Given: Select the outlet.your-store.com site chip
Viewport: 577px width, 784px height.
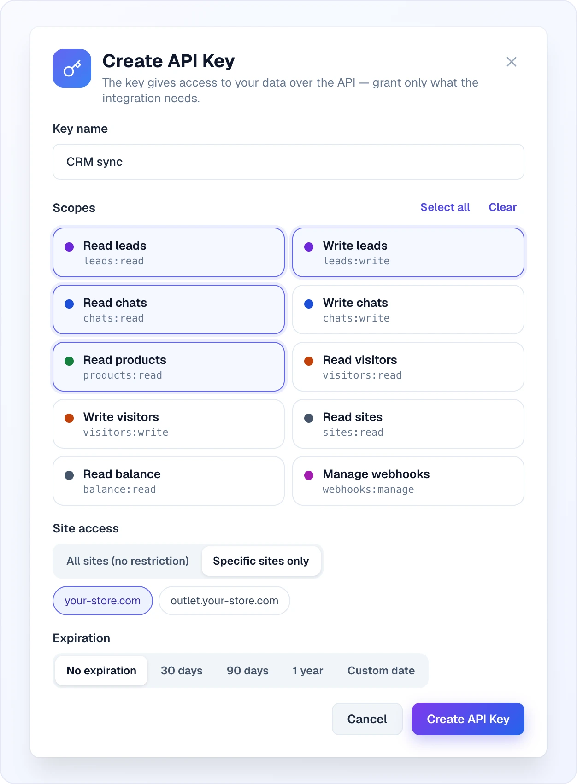Looking at the screenshot, I should tap(224, 601).
